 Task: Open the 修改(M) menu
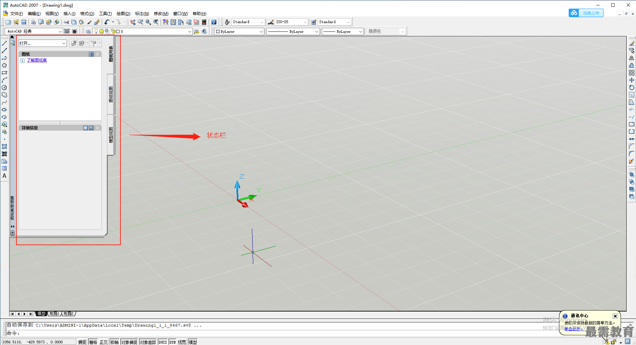coord(161,14)
